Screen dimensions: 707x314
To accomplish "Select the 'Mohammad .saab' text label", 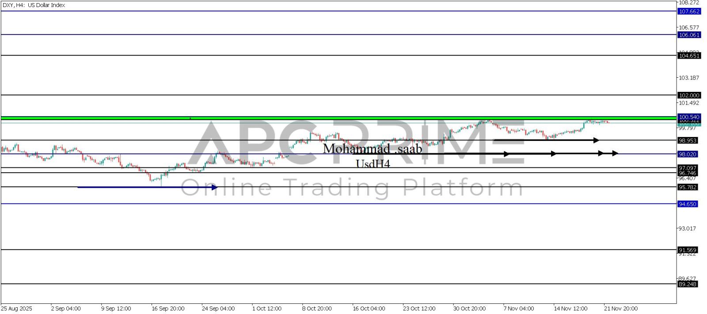I will (372, 149).
